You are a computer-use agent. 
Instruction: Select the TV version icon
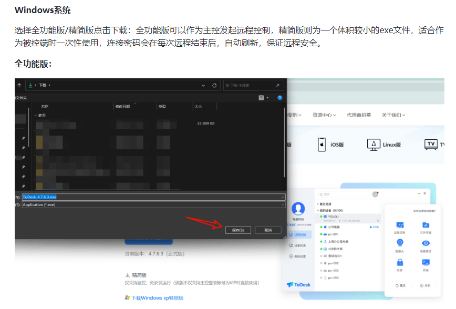click(x=431, y=145)
